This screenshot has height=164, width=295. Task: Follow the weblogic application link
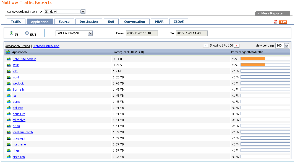point(19,83)
